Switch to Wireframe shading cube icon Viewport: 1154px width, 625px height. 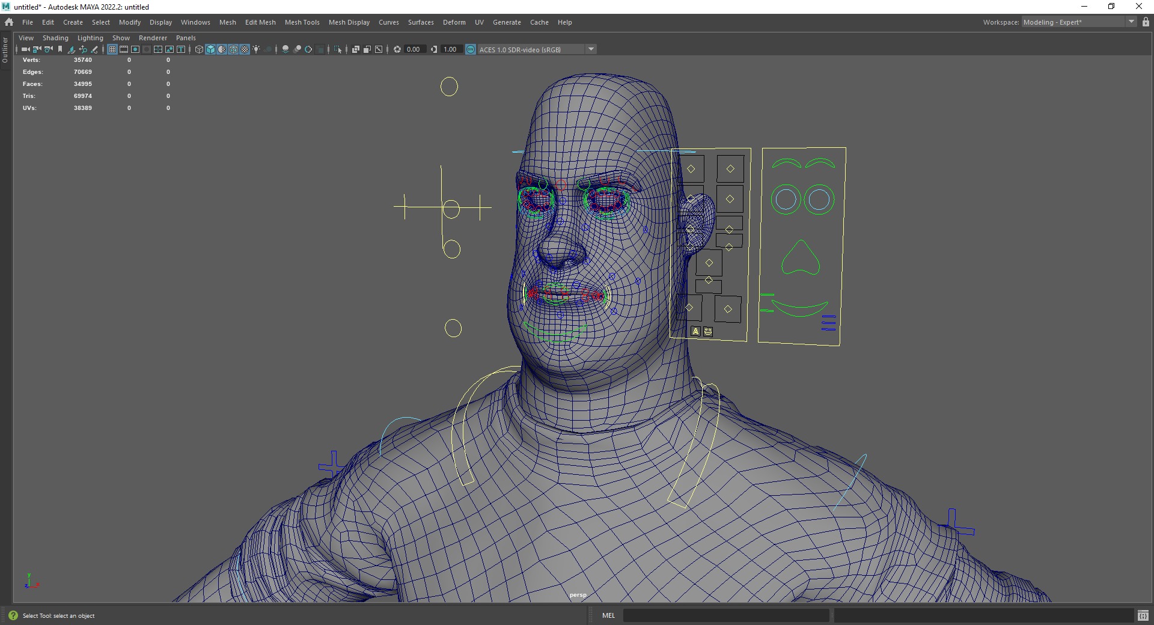(199, 49)
